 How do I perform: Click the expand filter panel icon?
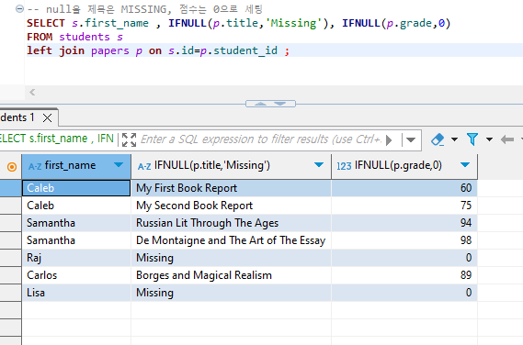point(129,139)
